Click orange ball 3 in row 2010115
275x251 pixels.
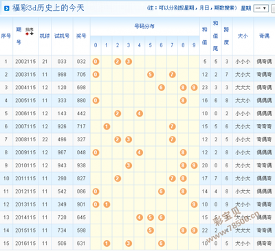point(129,165)
